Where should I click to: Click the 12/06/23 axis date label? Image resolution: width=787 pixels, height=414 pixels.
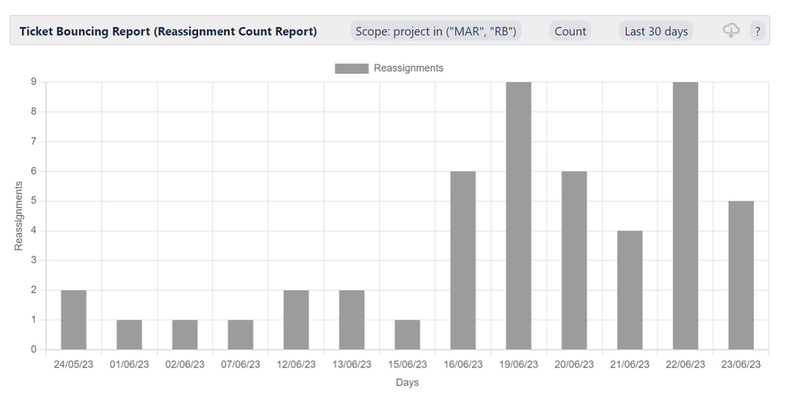point(296,364)
